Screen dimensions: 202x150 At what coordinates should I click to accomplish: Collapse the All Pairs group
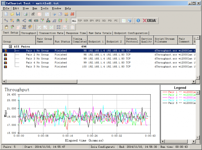pyautogui.click(x=10, y=47)
